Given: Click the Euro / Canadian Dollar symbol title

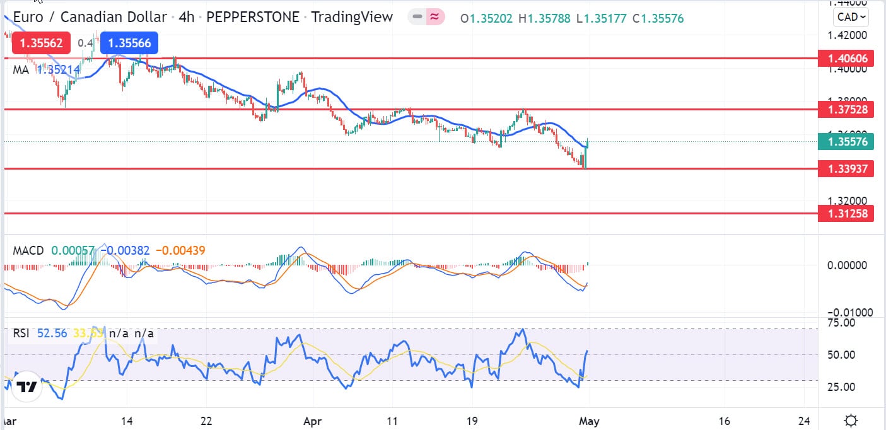Looking at the screenshot, I should (x=90, y=17).
